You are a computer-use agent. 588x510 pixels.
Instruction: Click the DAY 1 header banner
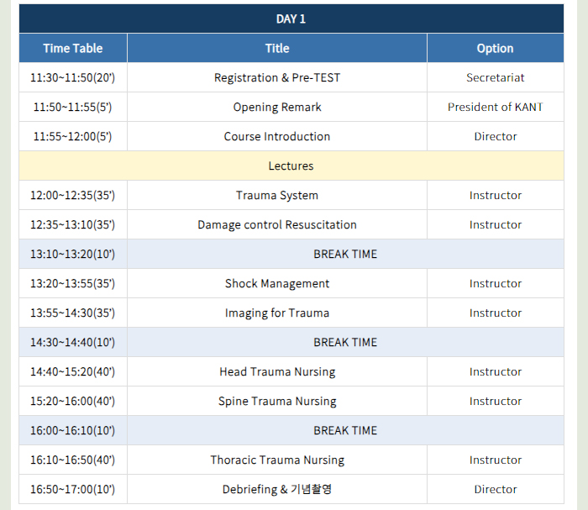[291, 18]
